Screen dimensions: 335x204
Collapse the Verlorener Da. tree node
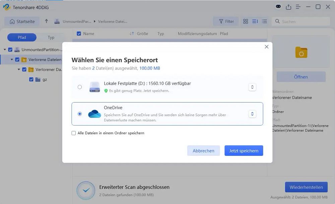tap(19, 69)
